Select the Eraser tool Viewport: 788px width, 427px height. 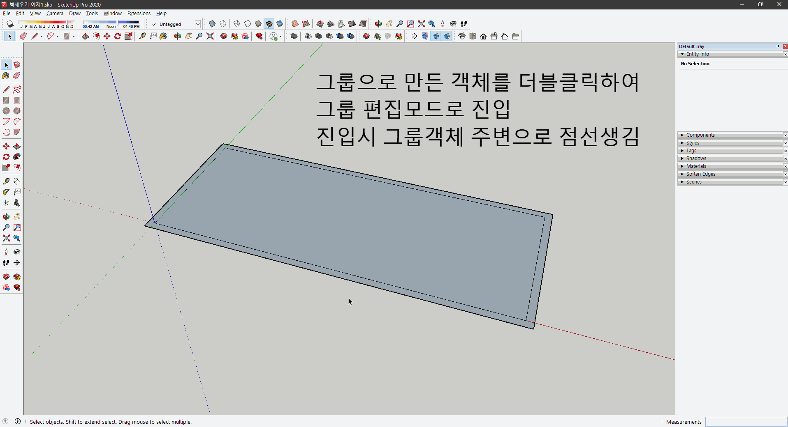click(17, 76)
